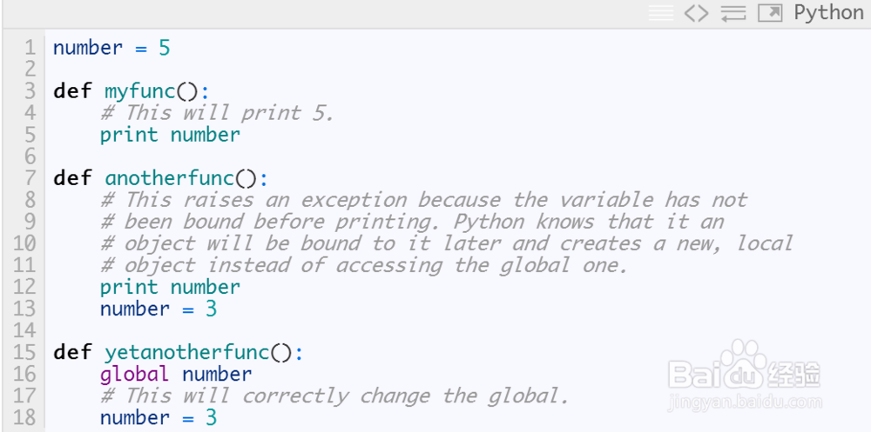Click the "def yetanotherfunc():" definition
Viewport: 871px width, 432px height.
click(179, 353)
